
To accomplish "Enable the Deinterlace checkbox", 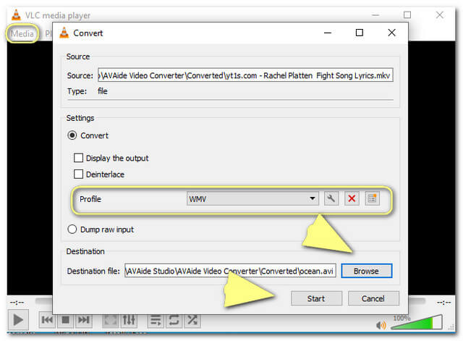I will [x=78, y=174].
